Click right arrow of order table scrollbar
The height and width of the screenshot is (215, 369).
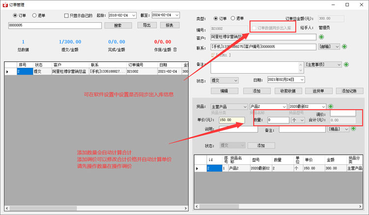pyautogui.click(x=185, y=208)
